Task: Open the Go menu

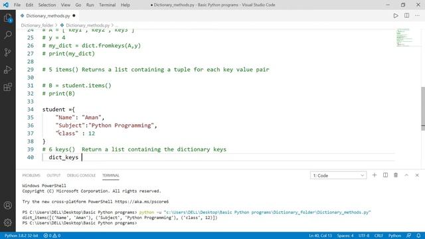Action: (78, 5)
